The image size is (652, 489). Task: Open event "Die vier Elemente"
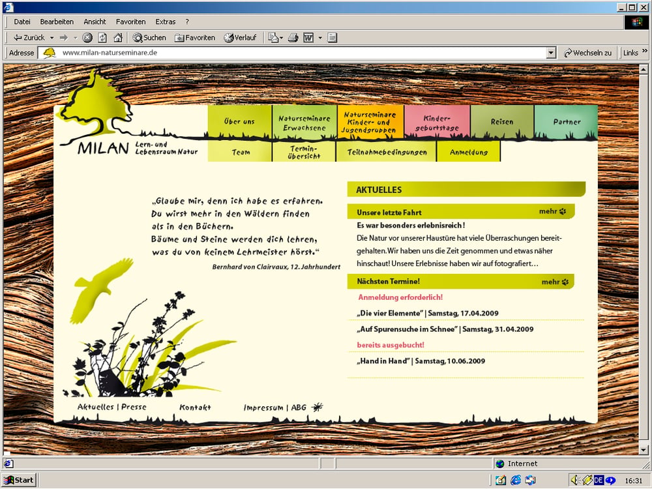click(x=428, y=313)
